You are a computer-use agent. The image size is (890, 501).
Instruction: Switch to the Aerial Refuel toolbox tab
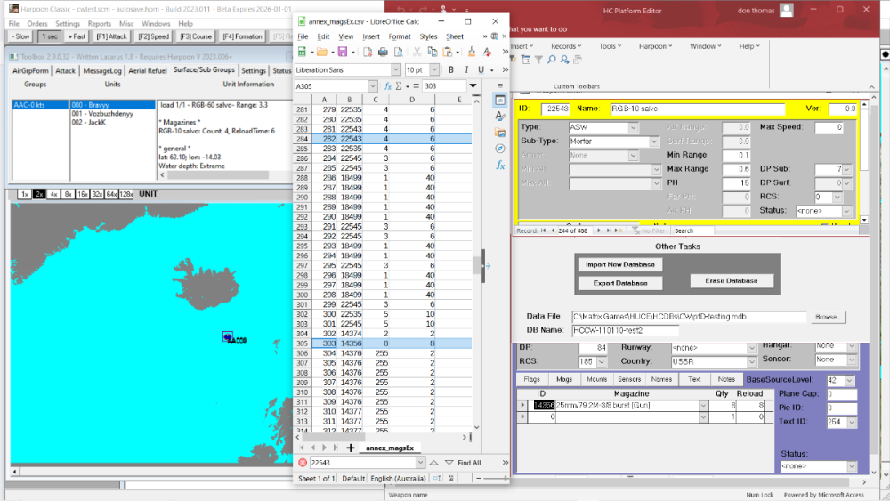tap(148, 70)
